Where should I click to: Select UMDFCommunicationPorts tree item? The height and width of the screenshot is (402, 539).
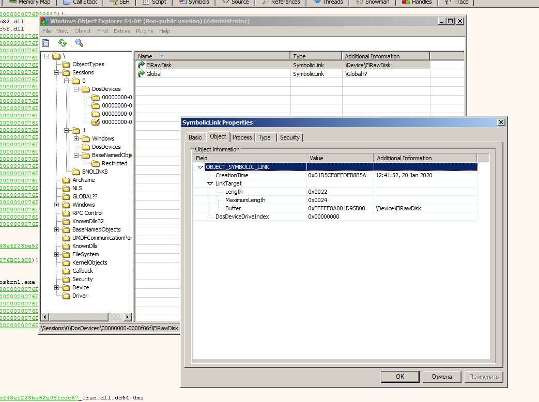102,238
